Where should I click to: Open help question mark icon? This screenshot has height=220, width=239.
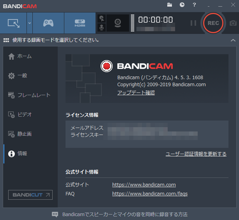click(x=194, y=5)
